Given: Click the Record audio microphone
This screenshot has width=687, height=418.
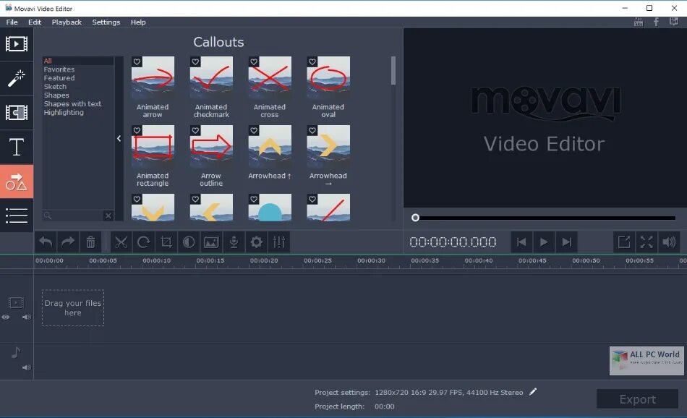Looking at the screenshot, I should (234, 242).
